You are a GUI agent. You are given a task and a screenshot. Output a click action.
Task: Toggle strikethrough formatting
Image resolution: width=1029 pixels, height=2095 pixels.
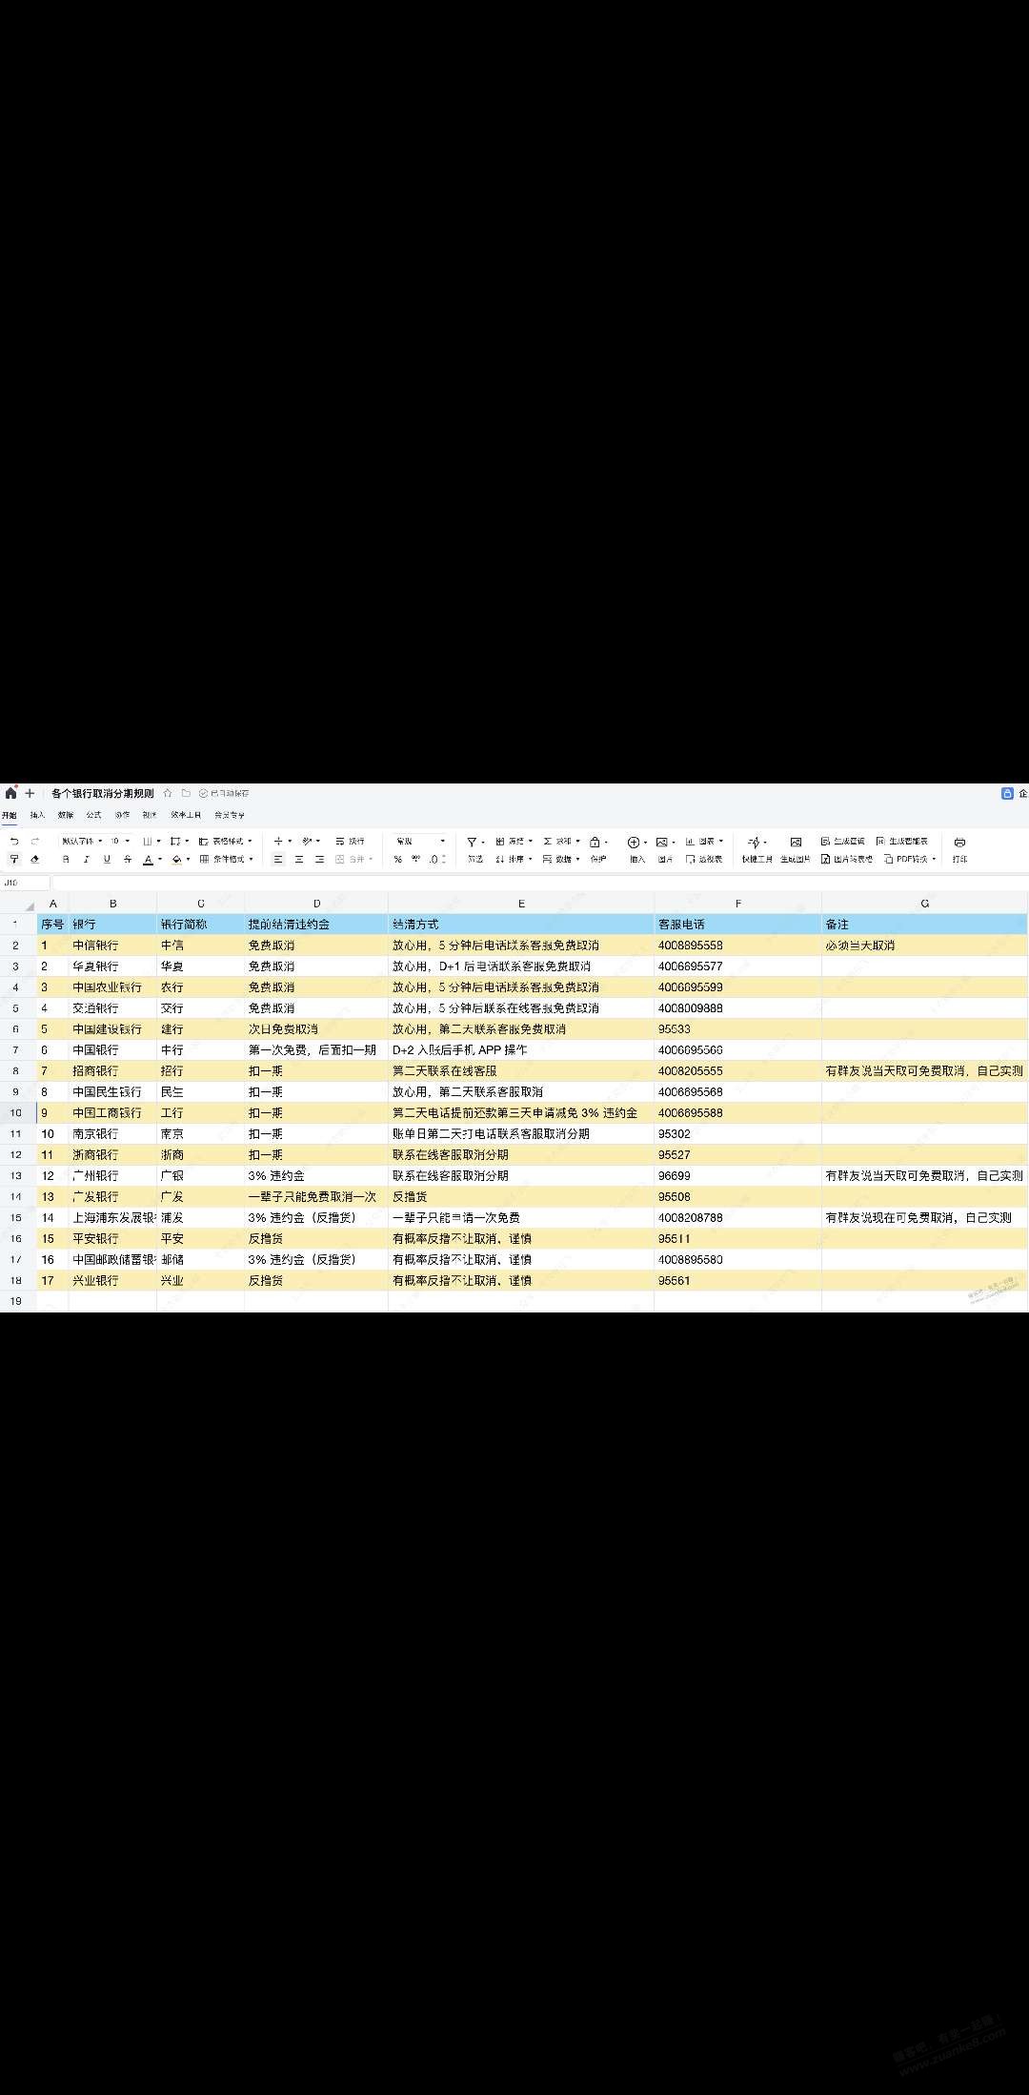pos(128,859)
